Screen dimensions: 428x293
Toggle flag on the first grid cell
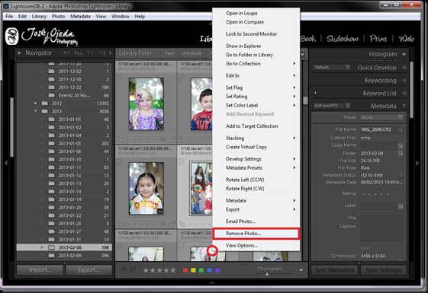pyautogui.click(x=119, y=78)
